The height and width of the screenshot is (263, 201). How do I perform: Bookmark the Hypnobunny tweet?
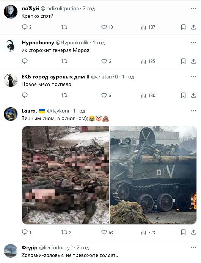(x=183, y=61)
